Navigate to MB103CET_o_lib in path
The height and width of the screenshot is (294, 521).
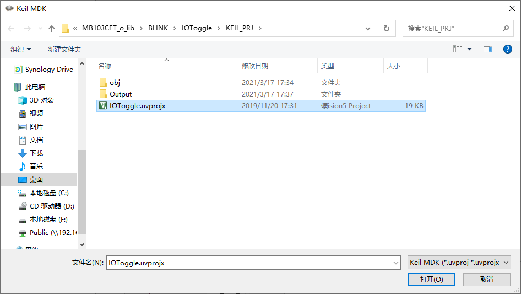(x=108, y=28)
